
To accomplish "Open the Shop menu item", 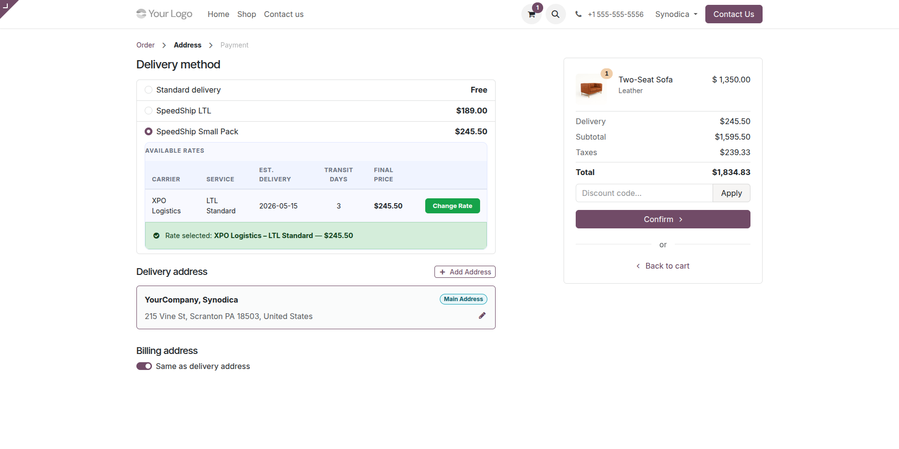I will point(247,14).
